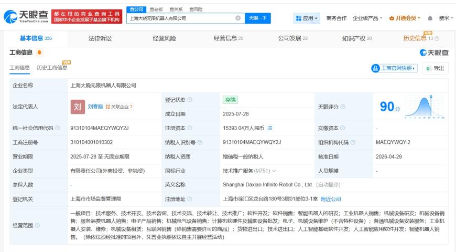Select the 查老板 search tab

(156, 9)
